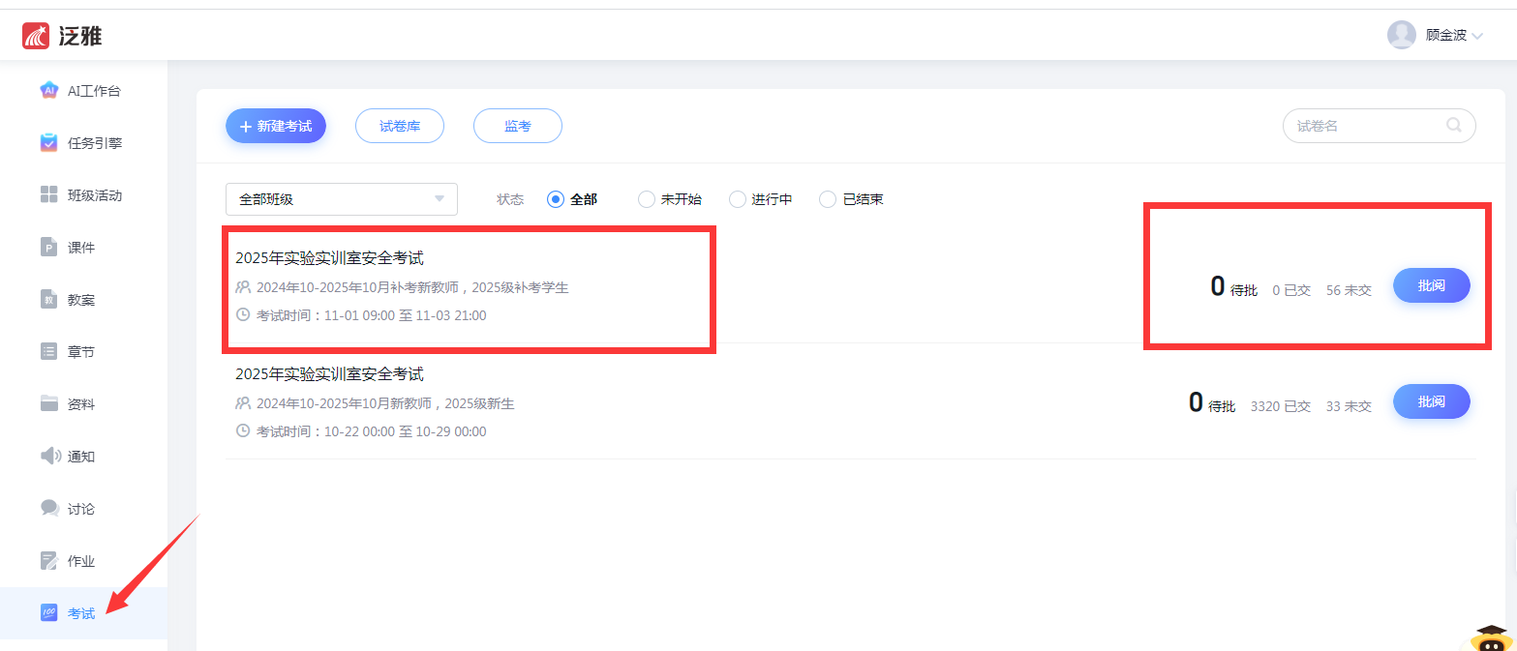1517x651 pixels.
Task: Open the 资料 folder icon
Action: click(x=49, y=404)
